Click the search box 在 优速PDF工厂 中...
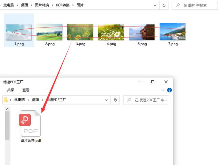This screenshot has width=221, height=165. click(146, 100)
